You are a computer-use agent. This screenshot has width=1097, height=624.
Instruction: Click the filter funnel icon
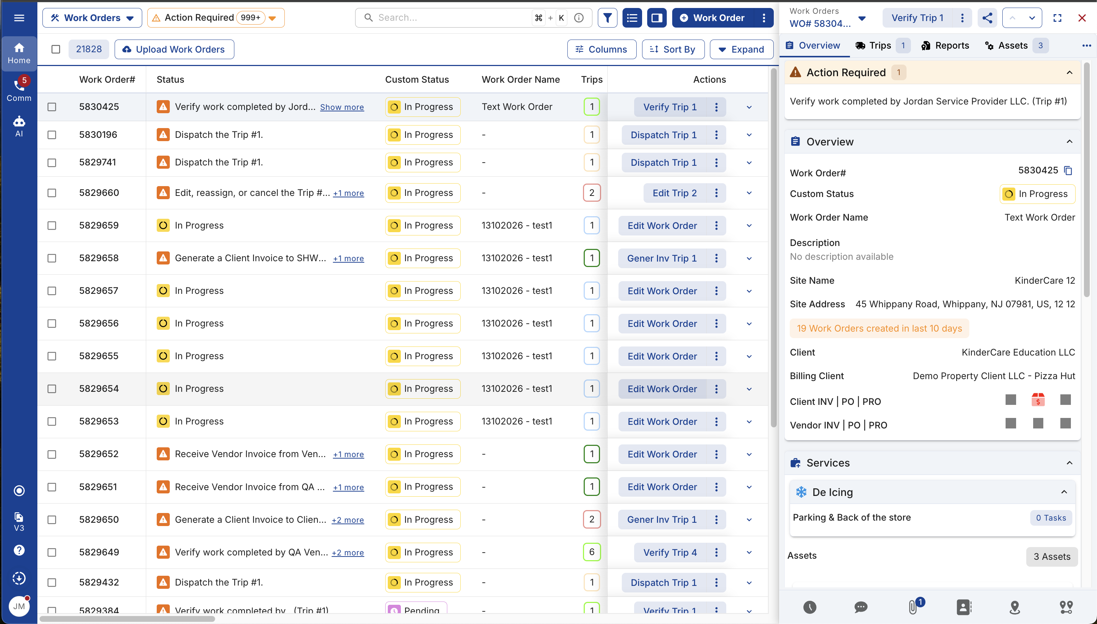(607, 17)
